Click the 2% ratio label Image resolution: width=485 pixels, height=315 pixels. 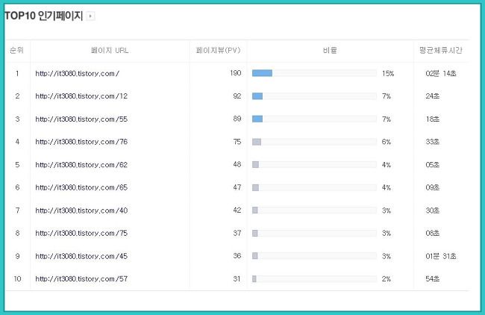point(387,279)
